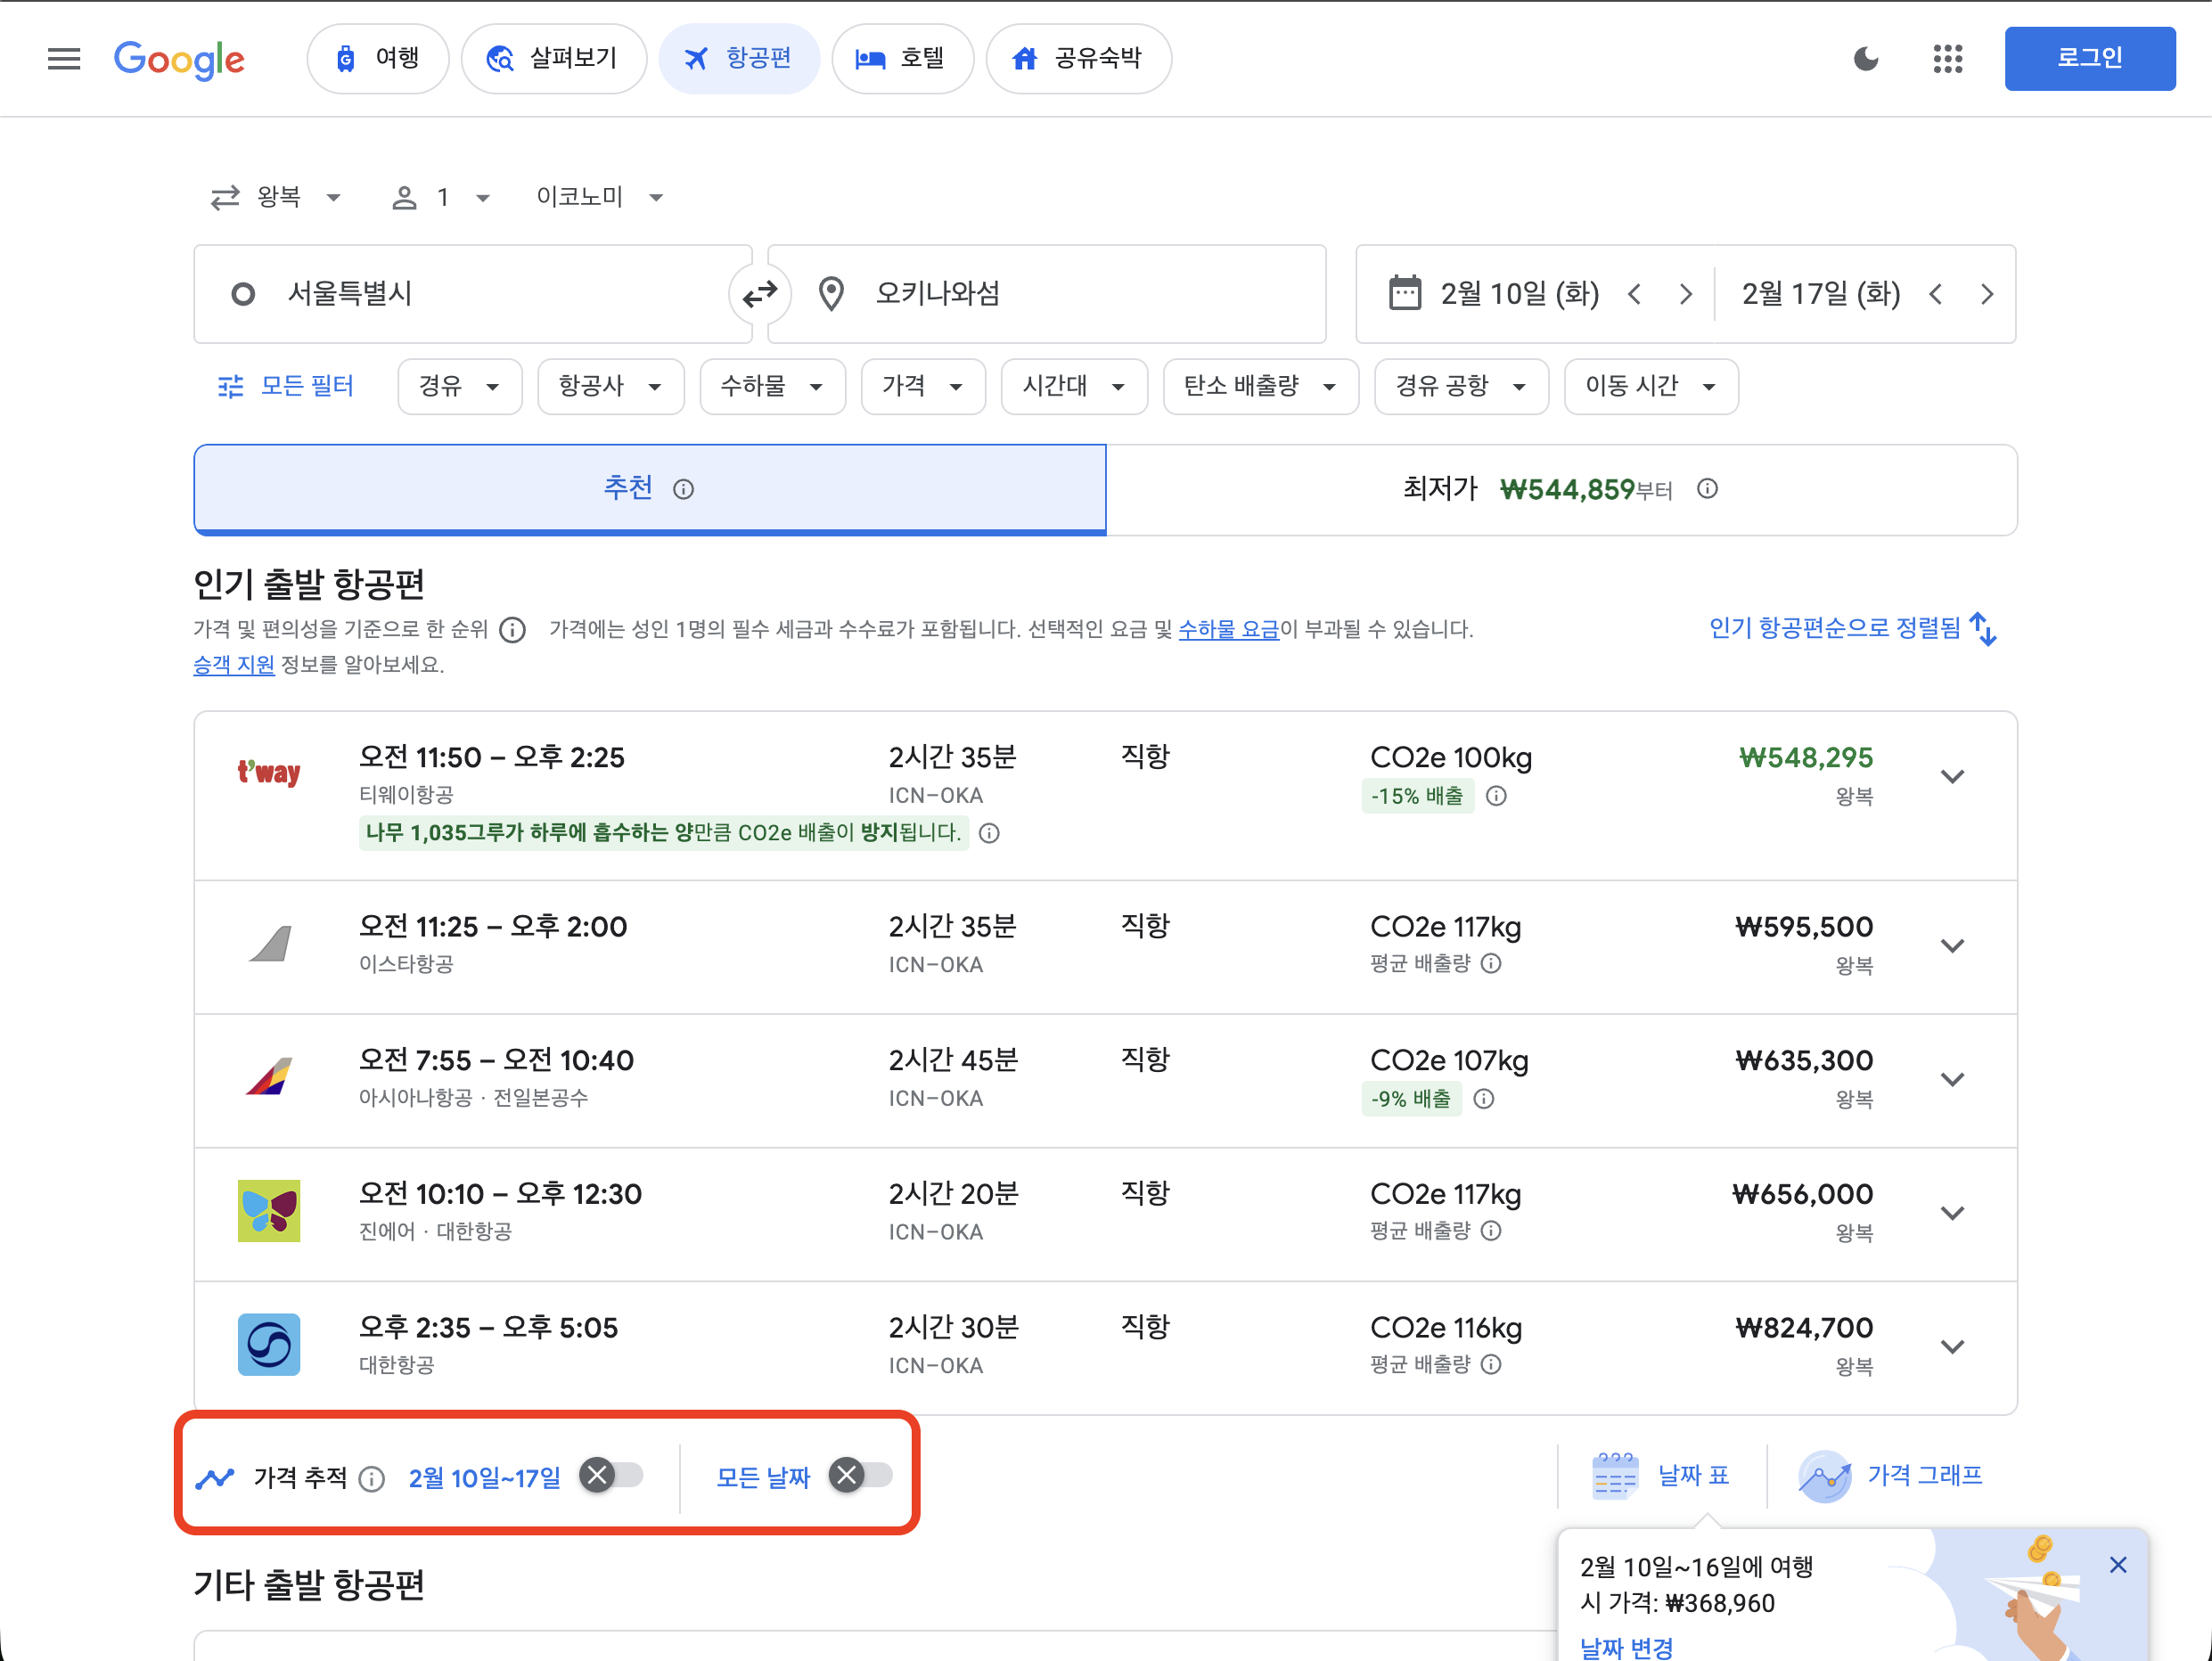2212x1661 pixels.
Task: Swap departure and destination airports
Action: 760,293
